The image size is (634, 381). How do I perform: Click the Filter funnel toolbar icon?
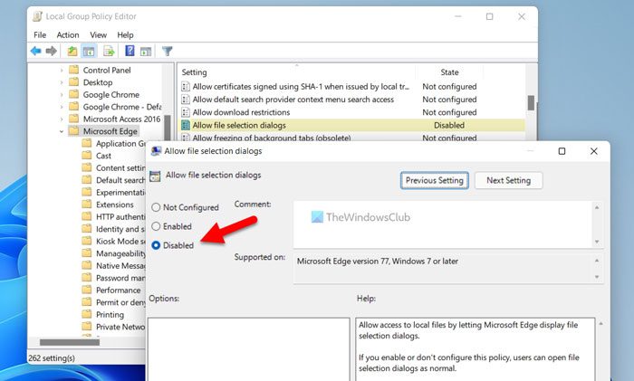pos(167,51)
